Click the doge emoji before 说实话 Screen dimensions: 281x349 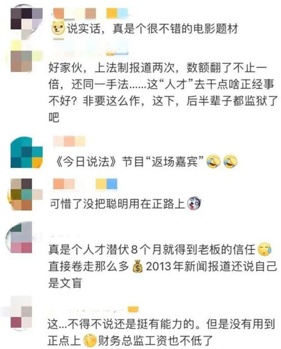(x=58, y=29)
